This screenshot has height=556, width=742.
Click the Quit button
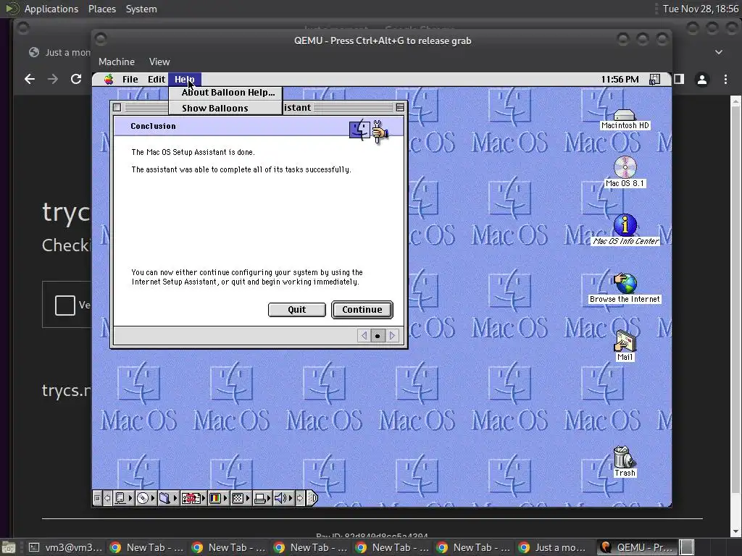pyautogui.click(x=296, y=310)
